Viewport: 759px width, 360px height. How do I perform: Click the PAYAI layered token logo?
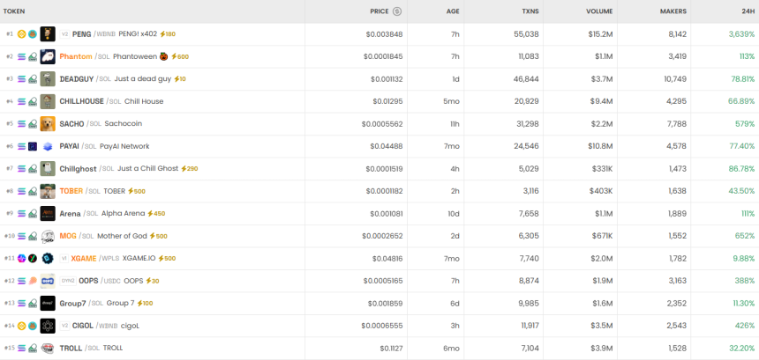[48, 146]
